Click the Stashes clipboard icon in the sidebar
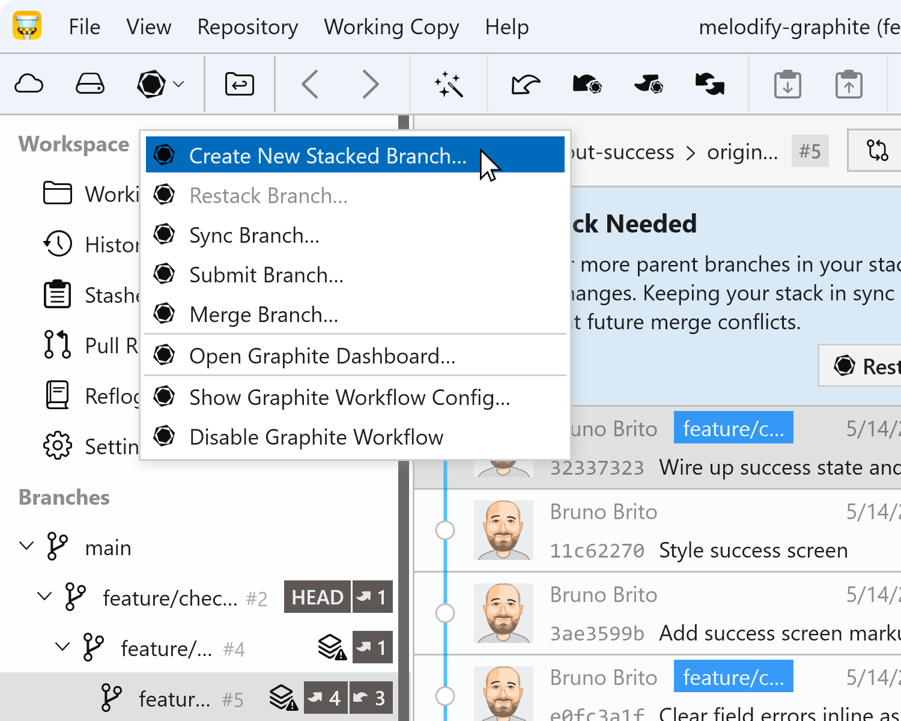This screenshot has height=721, width=901. pyautogui.click(x=58, y=294)
